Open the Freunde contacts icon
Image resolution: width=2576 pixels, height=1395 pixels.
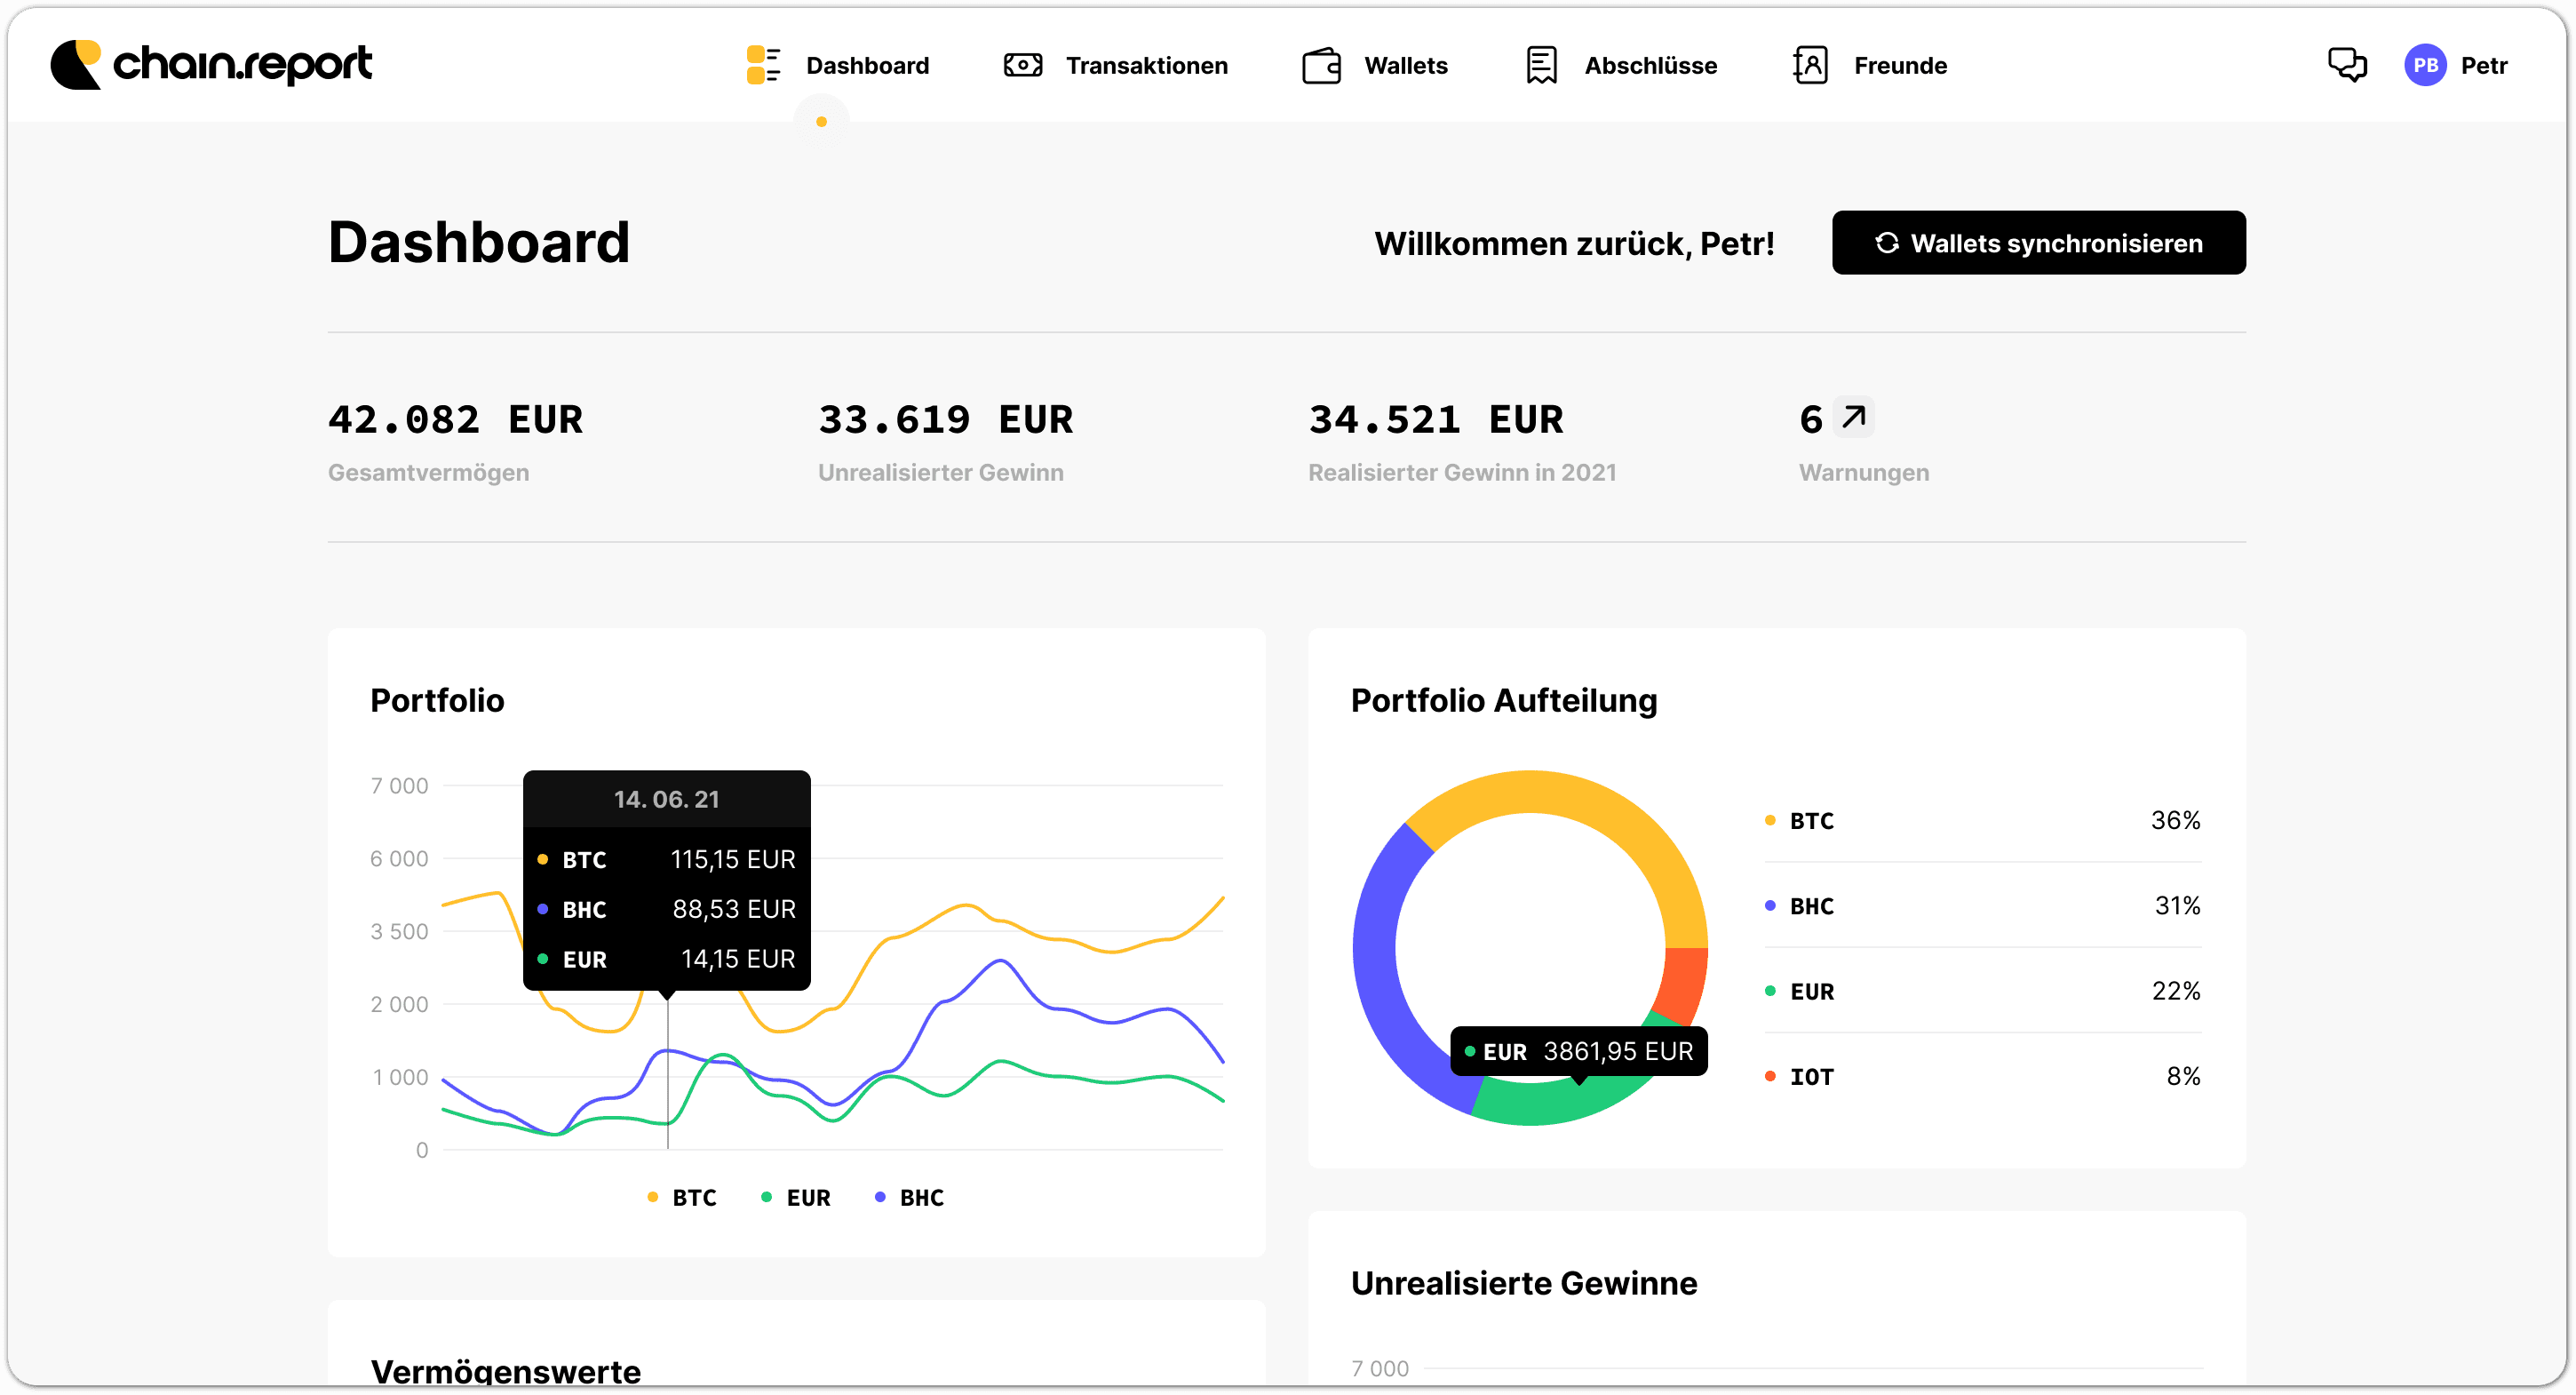point(1810,64)
